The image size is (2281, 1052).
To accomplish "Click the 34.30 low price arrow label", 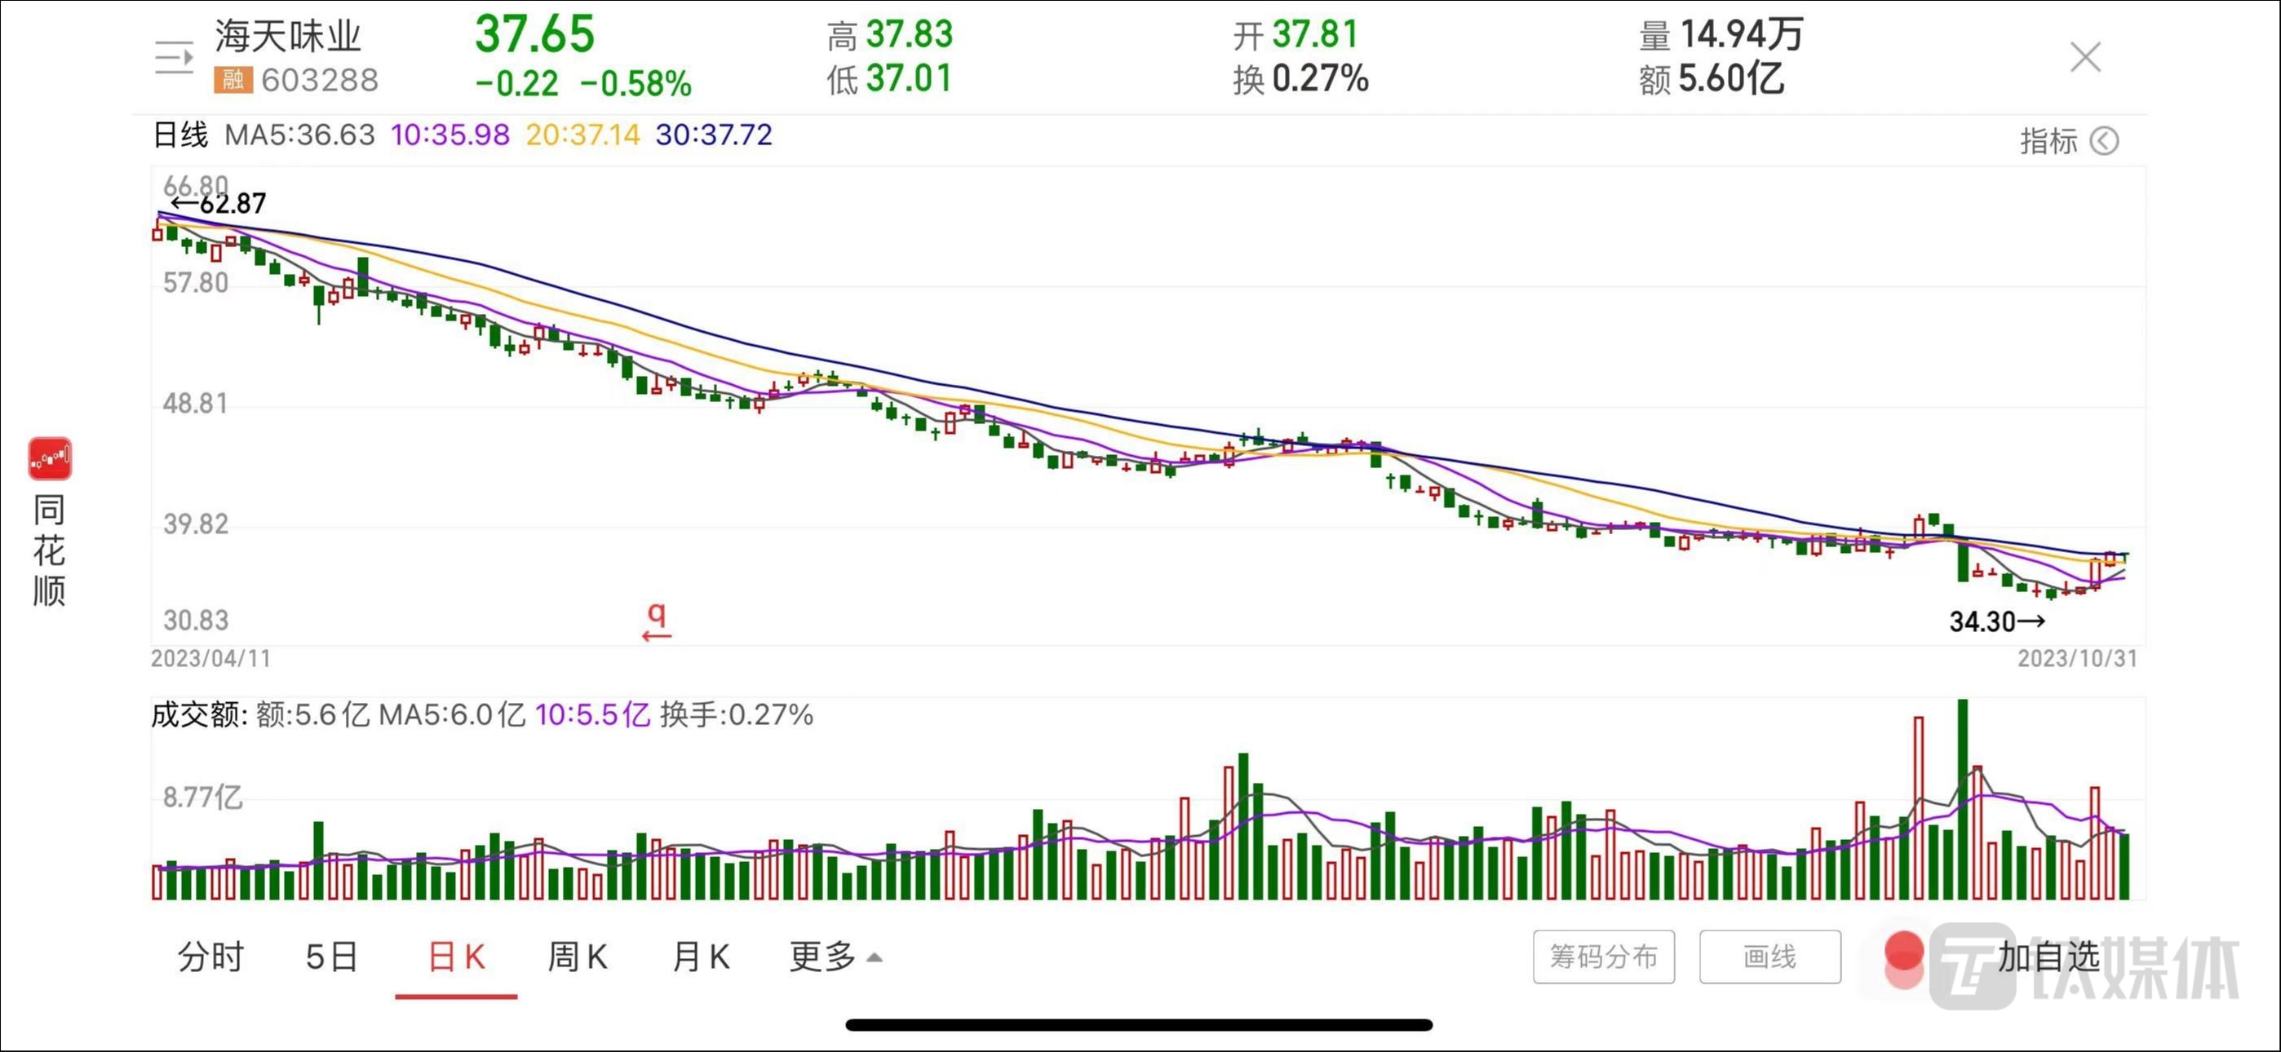I will pyautogui.click(x=1997, y=621).
